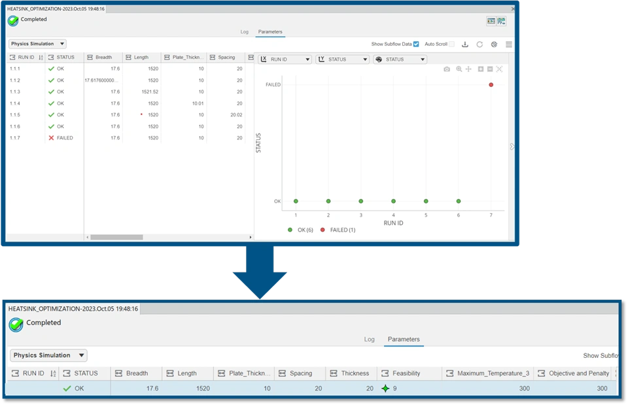
Task: Open the Y-axis STATUS dropdown
Action: tap(342, 60)
